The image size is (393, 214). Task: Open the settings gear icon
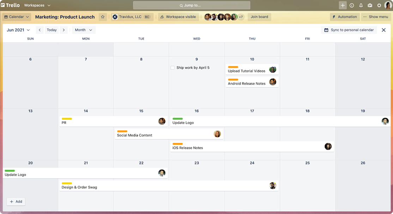(379, 5)
